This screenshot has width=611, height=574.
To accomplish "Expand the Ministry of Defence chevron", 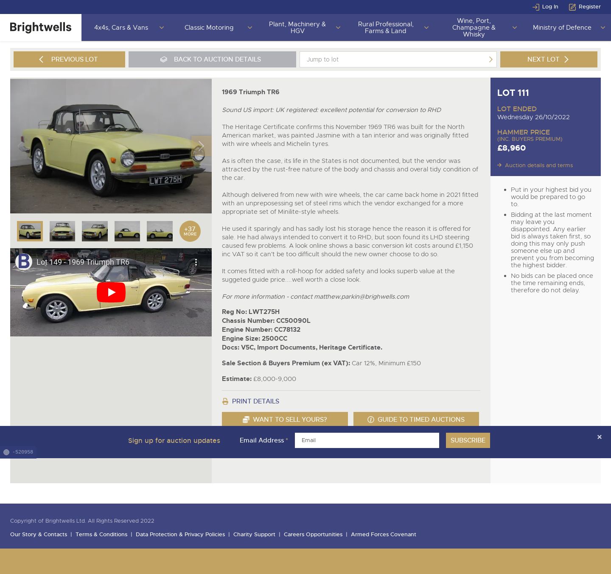I will click(603, 28).
